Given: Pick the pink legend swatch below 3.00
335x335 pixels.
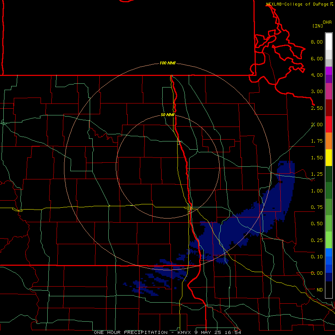Looking at the screenshot, I should pos(329,91).
